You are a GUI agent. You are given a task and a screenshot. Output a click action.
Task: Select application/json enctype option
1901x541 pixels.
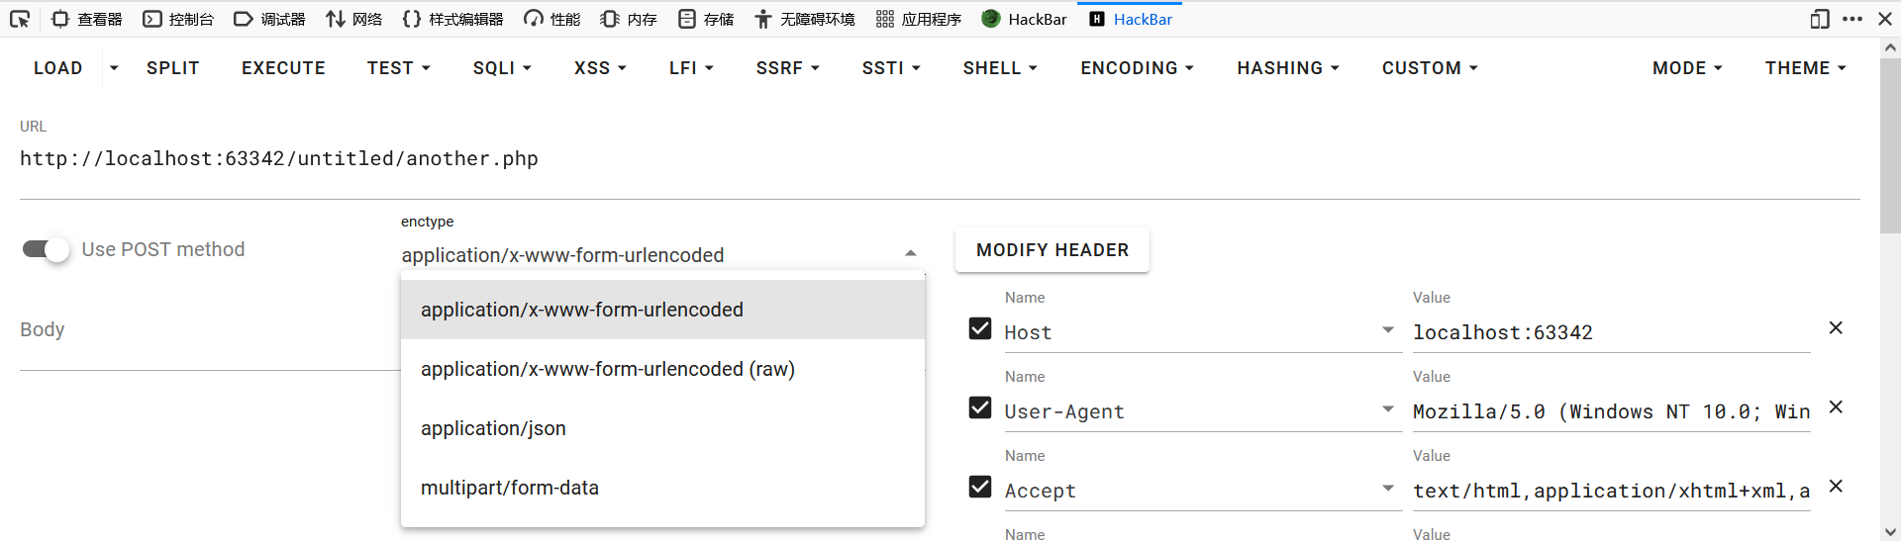tap(662, 428)
